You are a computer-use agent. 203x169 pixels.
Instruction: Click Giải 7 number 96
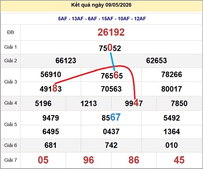pyautogui.click(x=89, y=160)
